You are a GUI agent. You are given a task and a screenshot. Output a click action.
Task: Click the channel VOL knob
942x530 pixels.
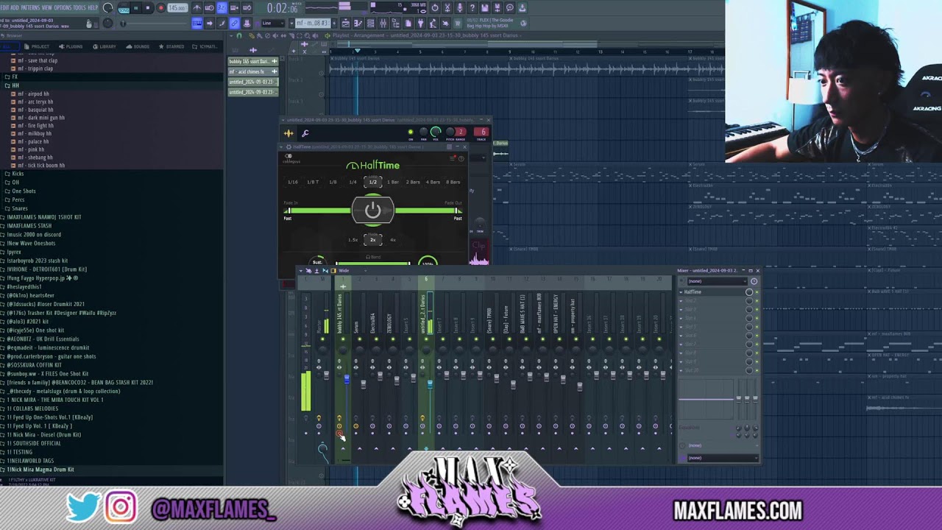tap(436, 132)
